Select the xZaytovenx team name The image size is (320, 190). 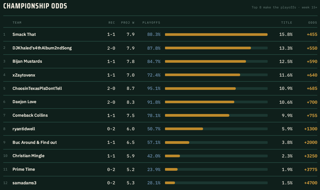click(x=24, y=75)
